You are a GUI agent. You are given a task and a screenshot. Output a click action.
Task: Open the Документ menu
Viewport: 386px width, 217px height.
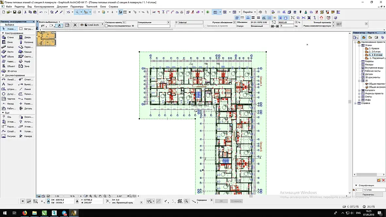pos(62,7)
